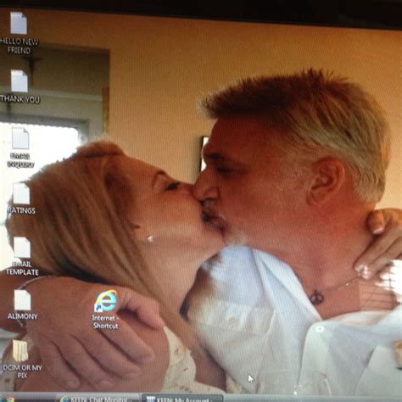Select the EMAIL INQUIRY file icon
This screenshot has width=402, height=402.
20,138
